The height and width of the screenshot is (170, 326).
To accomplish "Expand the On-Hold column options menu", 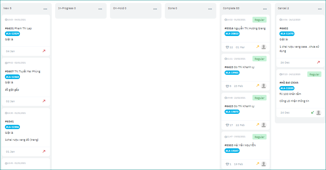I will [155, 9].
